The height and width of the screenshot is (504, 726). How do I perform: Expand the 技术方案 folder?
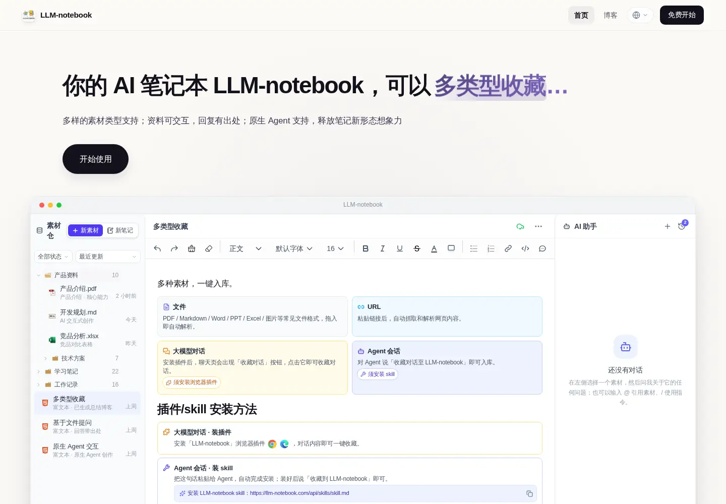click(x=46, y=358)
